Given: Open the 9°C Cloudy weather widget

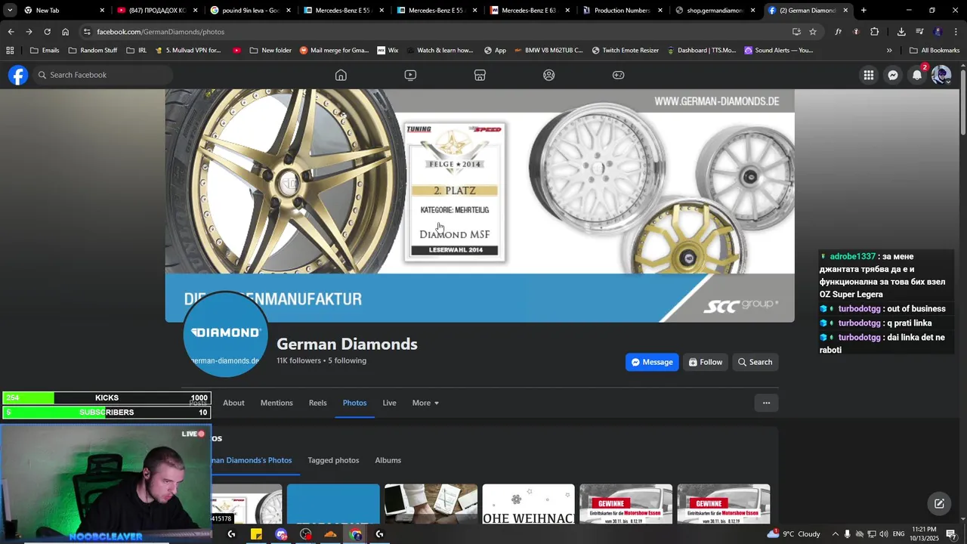Looking at the screenshot, I should click(x=794, y=533).
